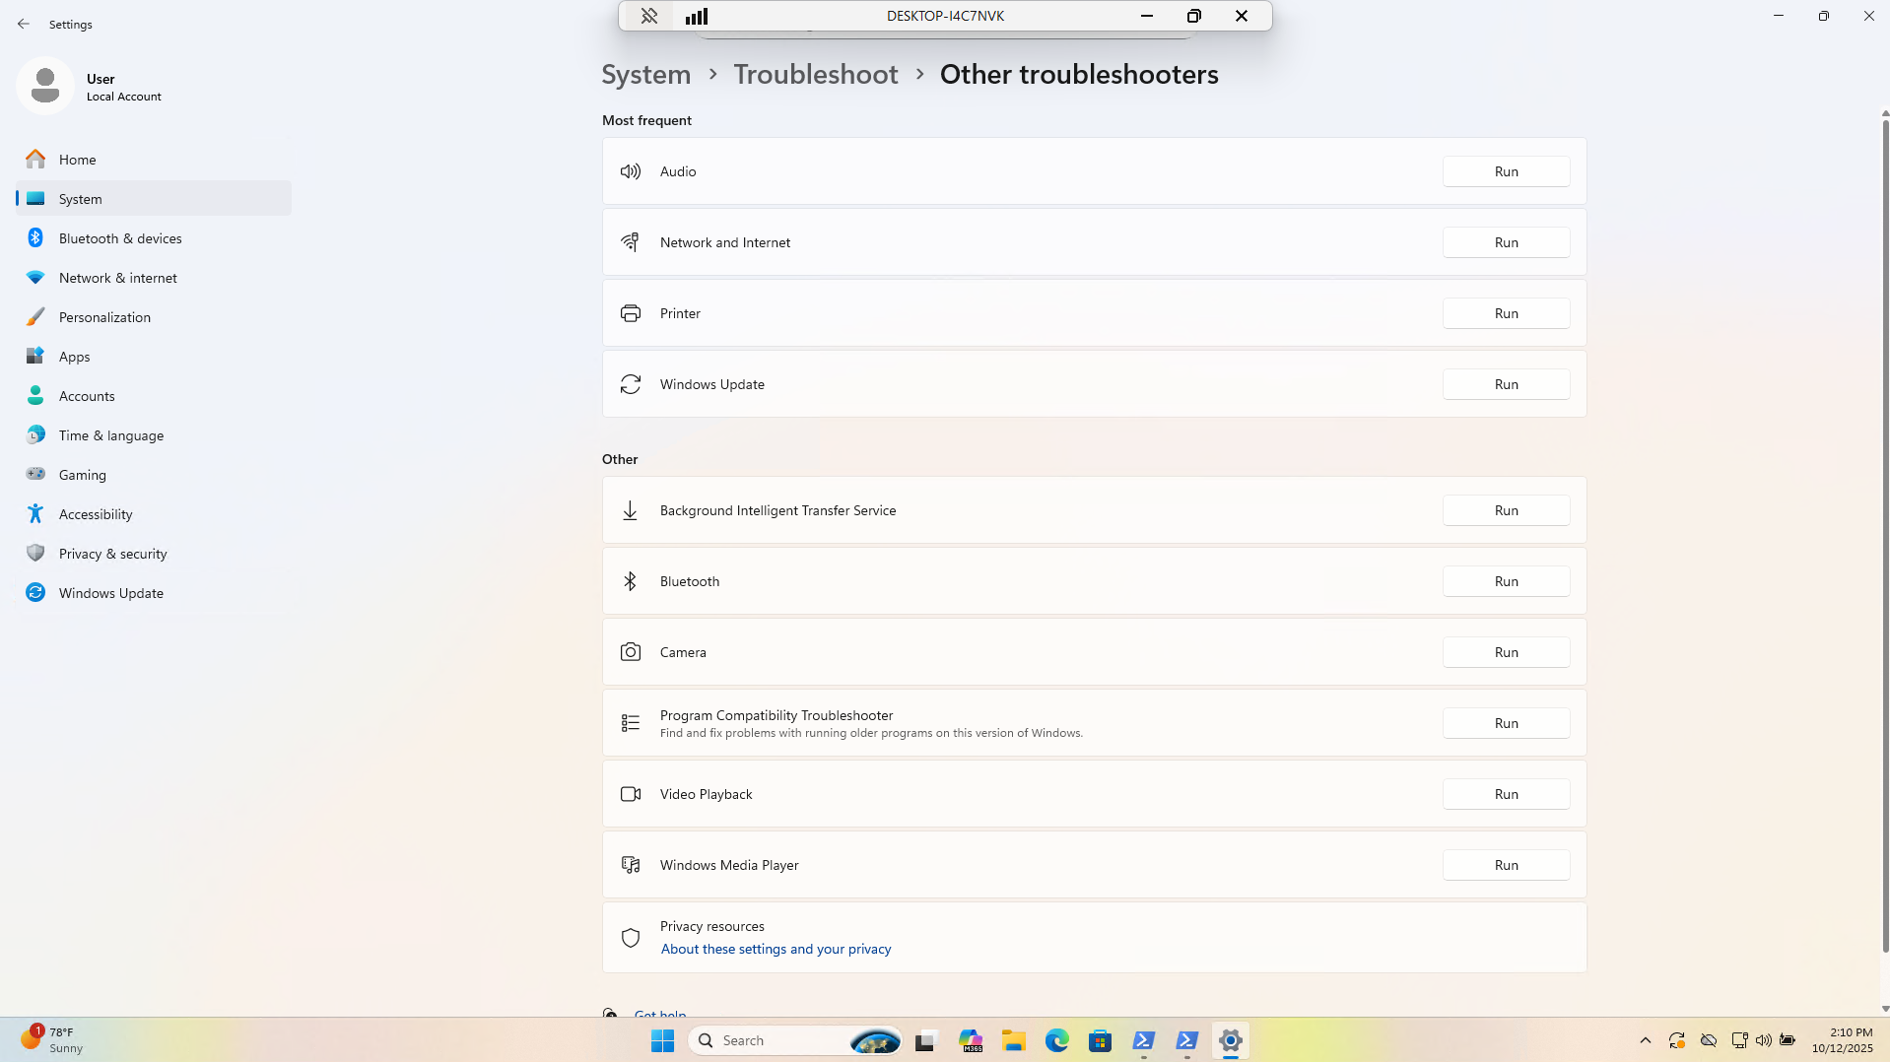Click the unpin icon on remote session bar
Screen dimensions: 1890x1062
tap(648, 16)
